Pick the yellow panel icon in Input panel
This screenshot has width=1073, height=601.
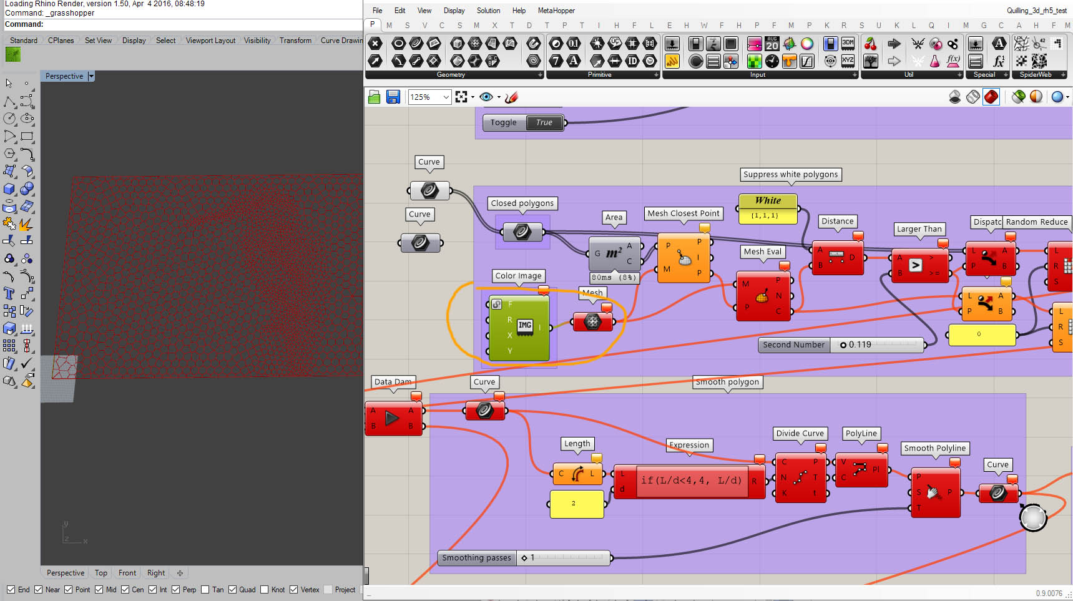(672, 61)
